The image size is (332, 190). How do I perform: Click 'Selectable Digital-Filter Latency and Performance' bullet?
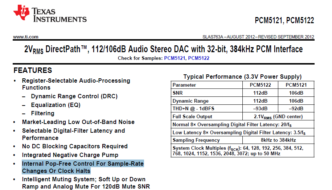(73, 134)
